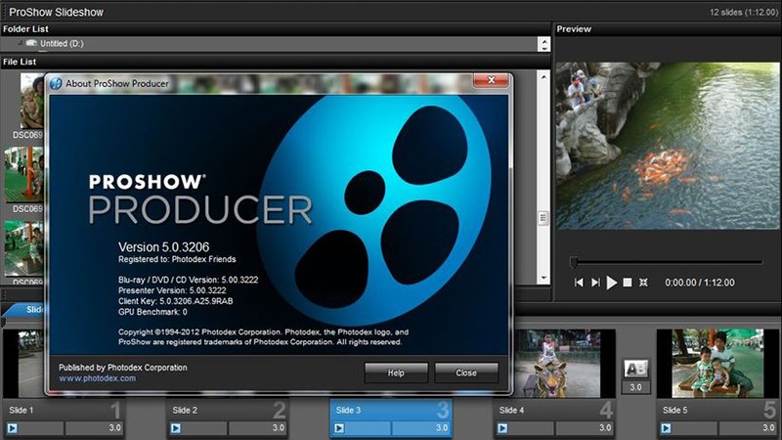
Task: Click the Play button in Preview
Action: [x=612, y=283]
